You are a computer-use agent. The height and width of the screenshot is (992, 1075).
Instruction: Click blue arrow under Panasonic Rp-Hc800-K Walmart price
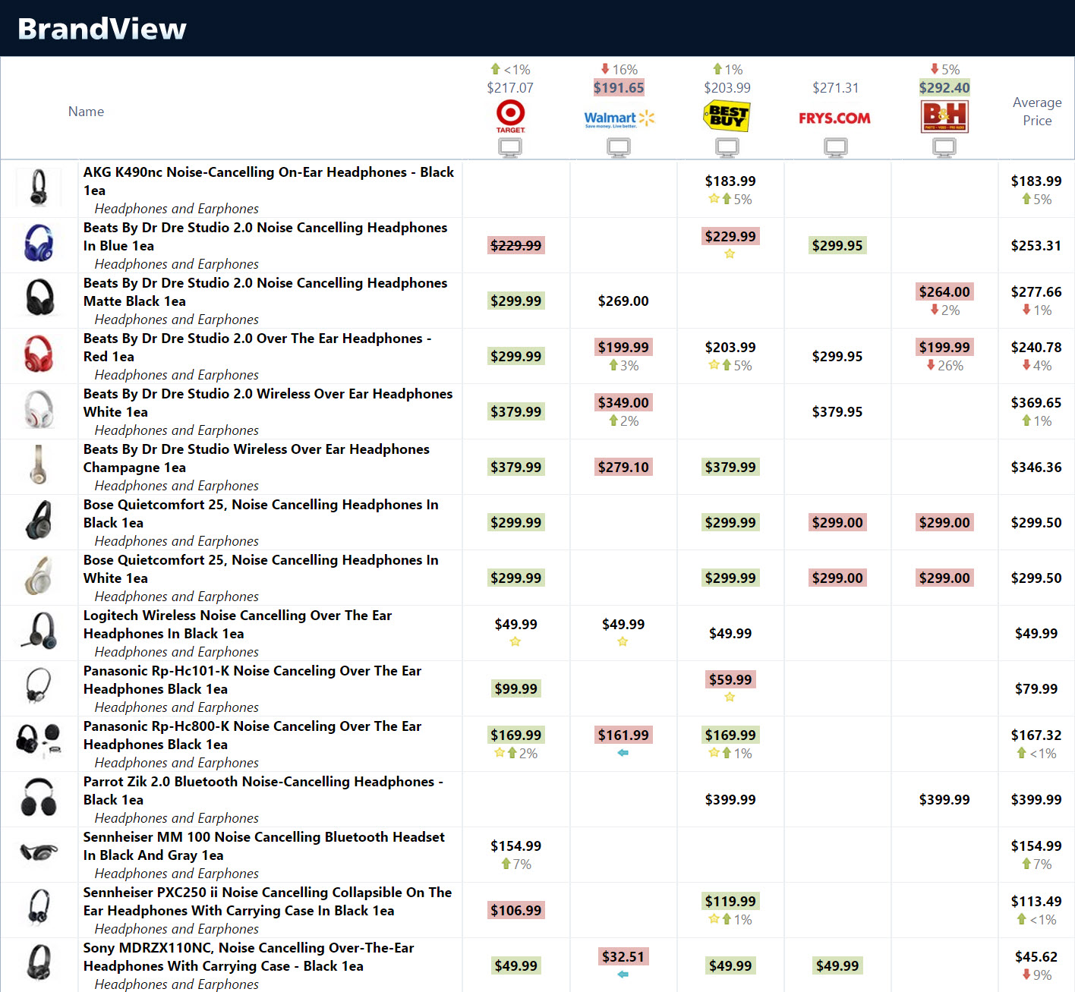point(623,753)
